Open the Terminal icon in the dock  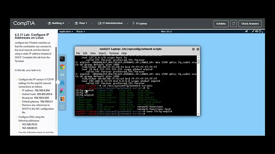click(62, 59)
